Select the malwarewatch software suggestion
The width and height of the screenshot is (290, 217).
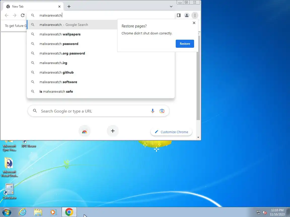pyautogui.click(x=101, y=82)
